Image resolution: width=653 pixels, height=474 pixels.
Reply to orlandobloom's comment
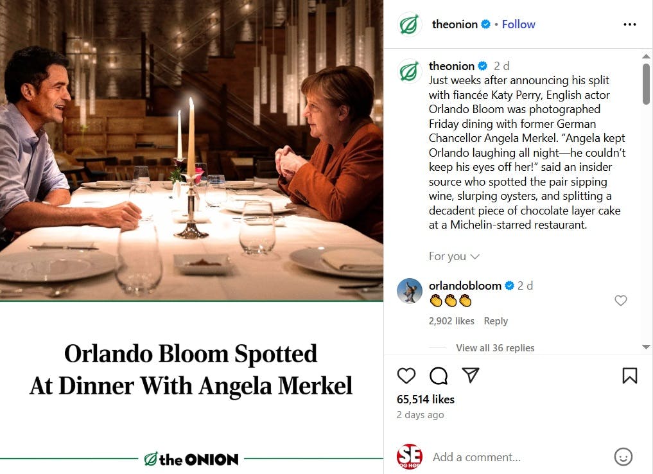[x=496, y=321]
